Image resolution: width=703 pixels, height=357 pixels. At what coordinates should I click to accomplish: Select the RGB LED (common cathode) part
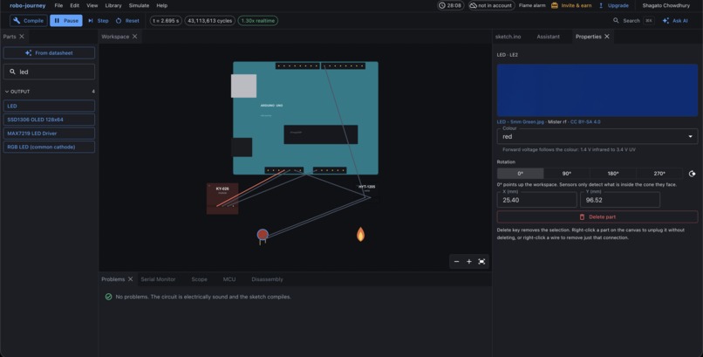tap(49, 148)
